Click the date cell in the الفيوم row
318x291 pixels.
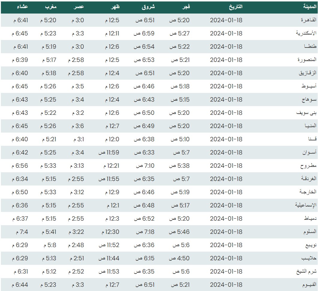point(226,285)
